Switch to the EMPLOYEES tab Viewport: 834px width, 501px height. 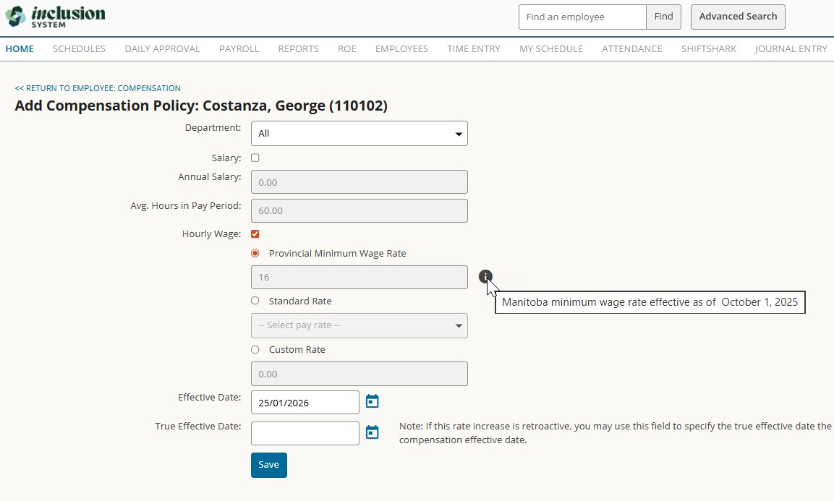401,49
